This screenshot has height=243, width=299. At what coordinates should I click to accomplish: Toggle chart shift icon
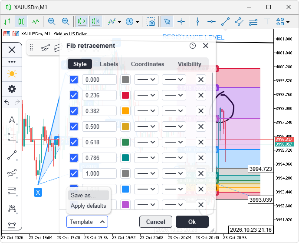click(96, 22)
